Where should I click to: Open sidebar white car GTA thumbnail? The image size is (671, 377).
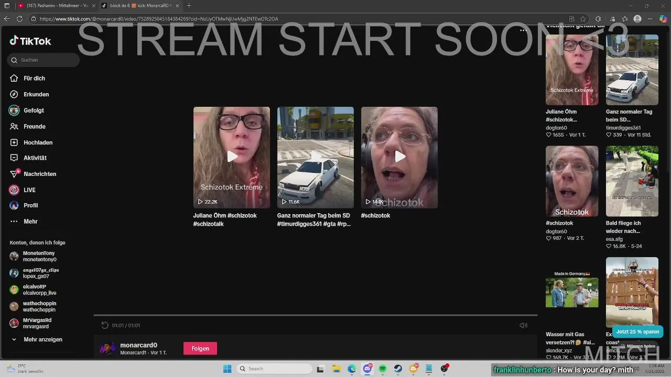632,70
